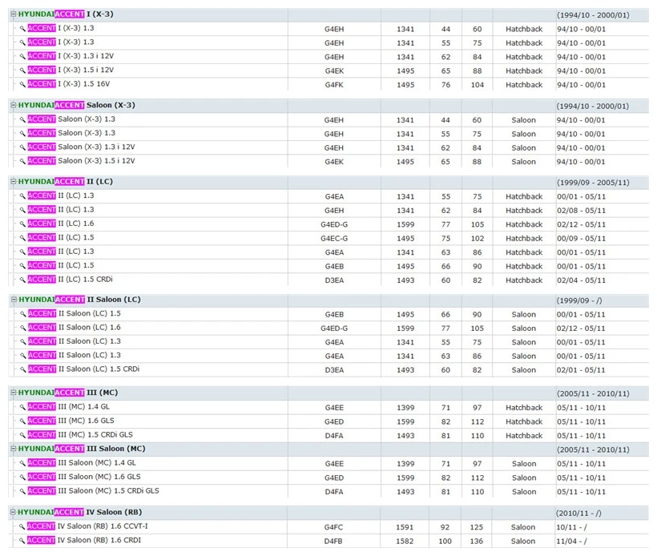
Task: Collapse the HYUNDAI ACCENT Saloon (X-3) group
Action: [14, 105]
